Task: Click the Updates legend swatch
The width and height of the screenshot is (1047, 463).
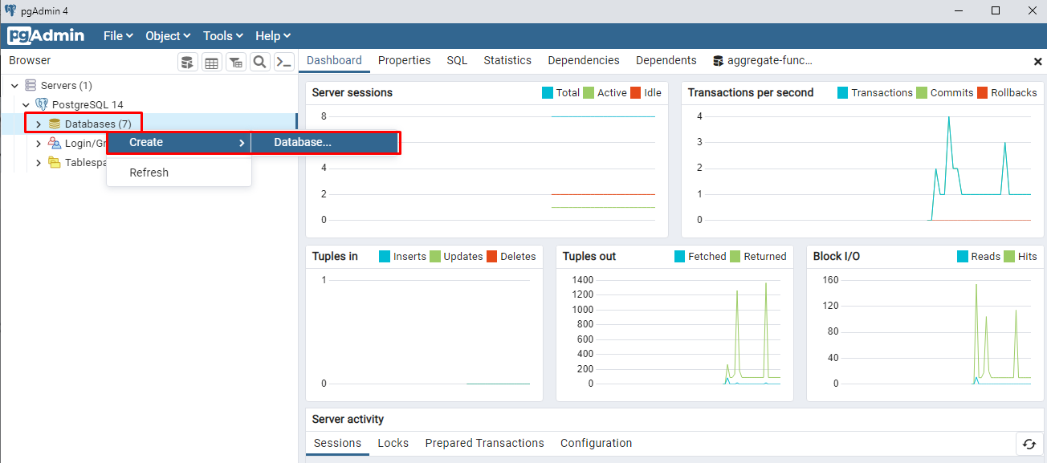Action: click(x=435, y=257)
